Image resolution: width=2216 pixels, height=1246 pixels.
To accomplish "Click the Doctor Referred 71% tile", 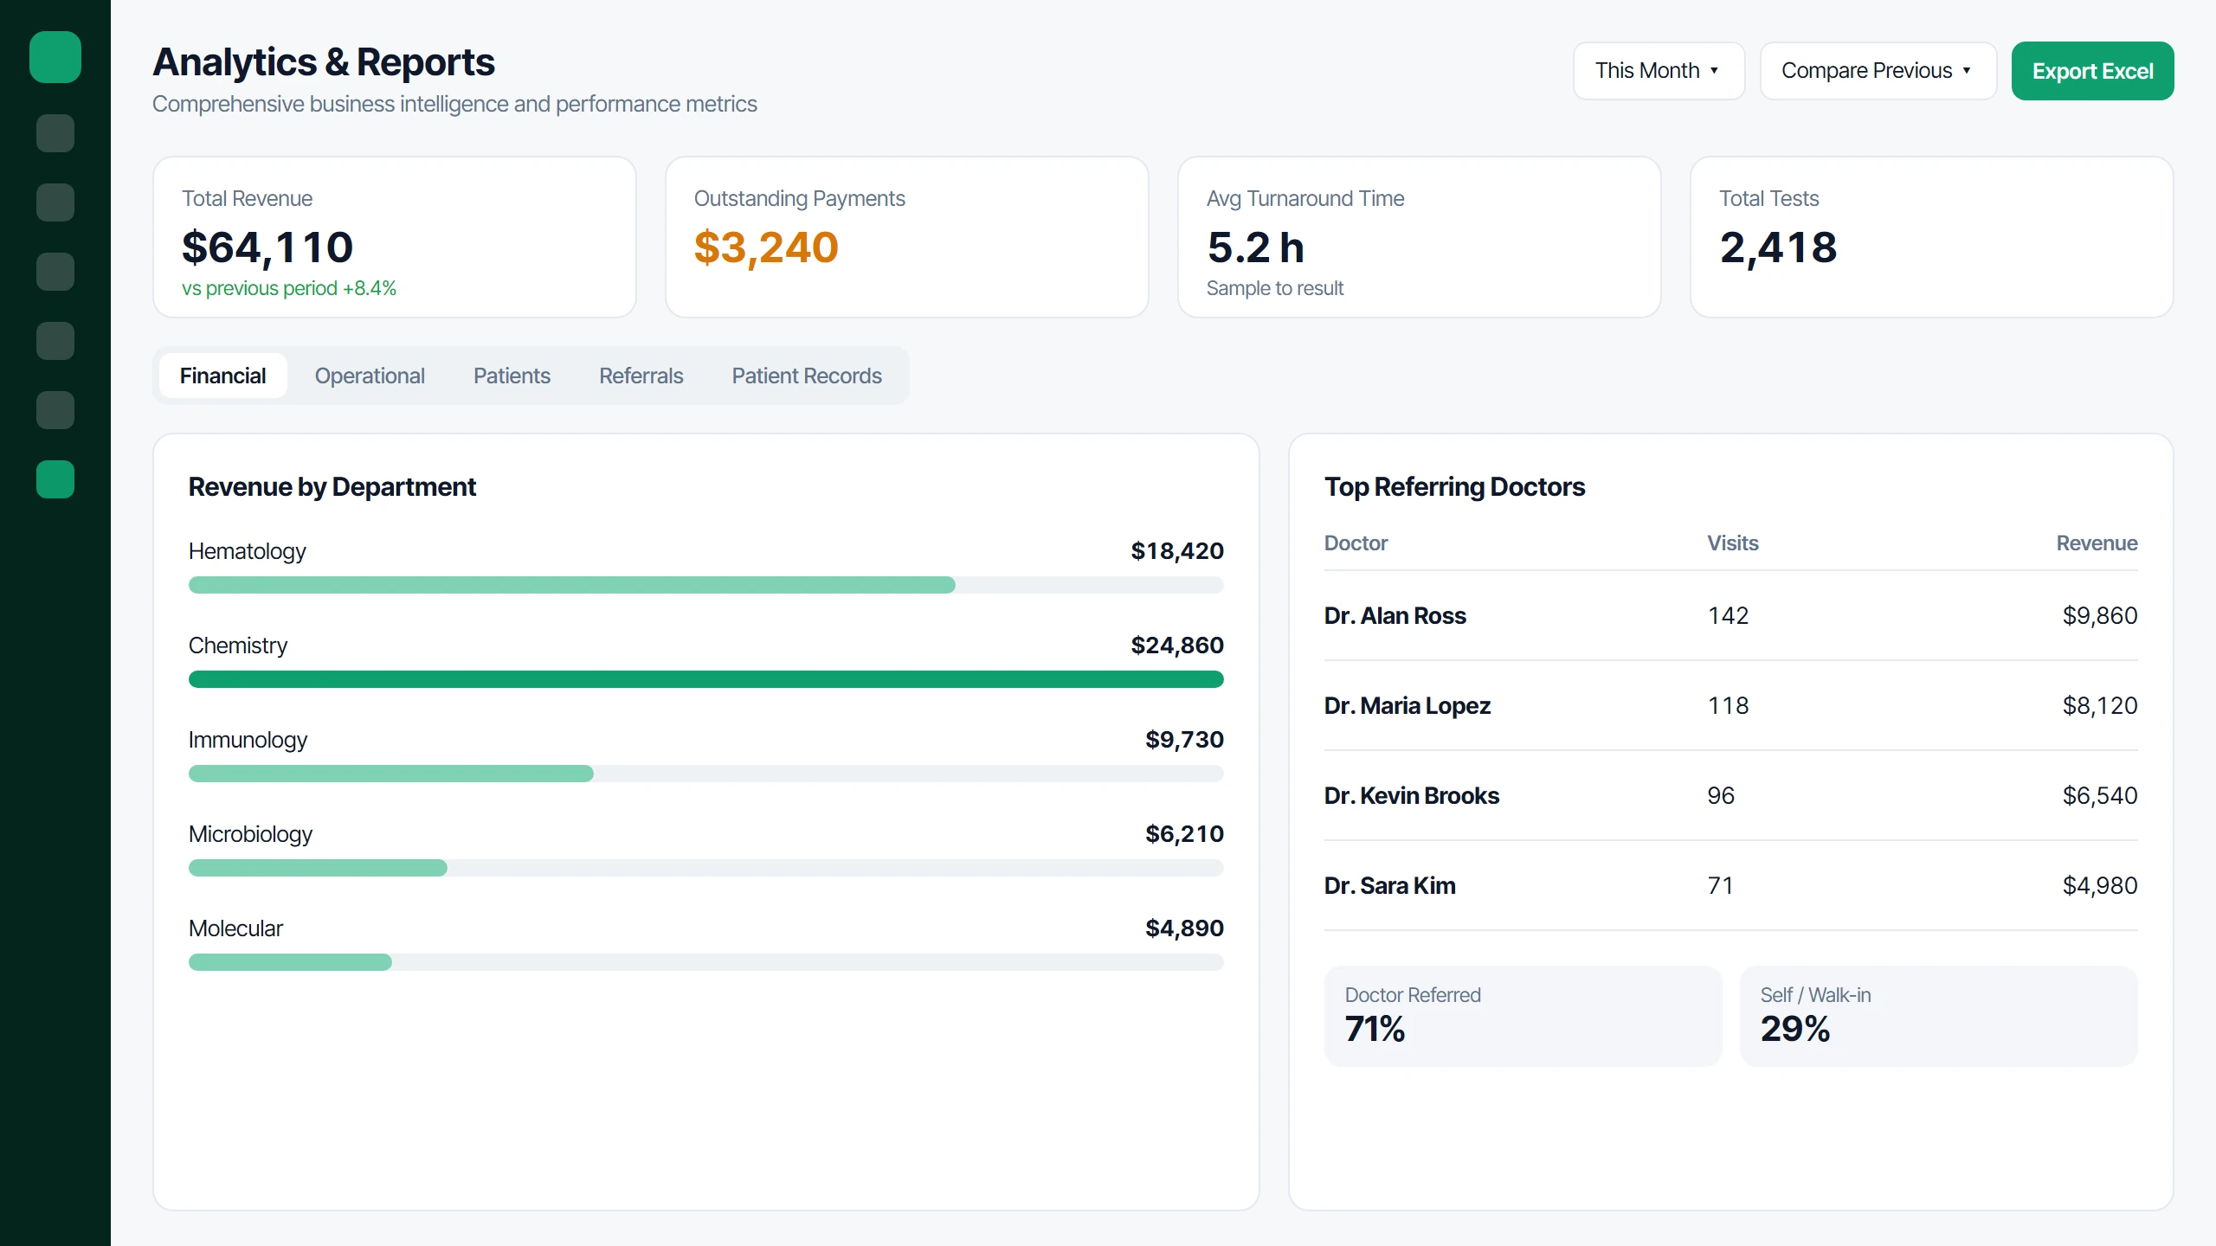I will (1523, 1016).
